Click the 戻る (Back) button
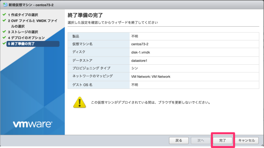Screen dimensions: 264x148 (x=179, y=140)
